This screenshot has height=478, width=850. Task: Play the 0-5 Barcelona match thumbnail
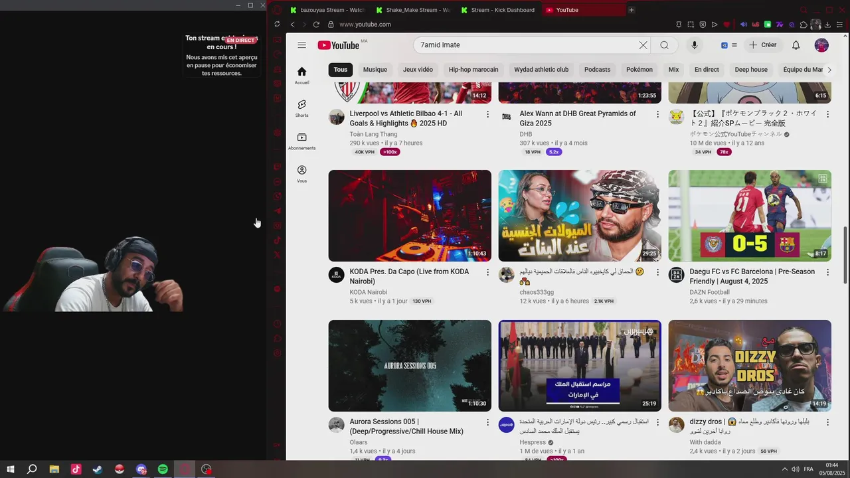pos(750,216)
